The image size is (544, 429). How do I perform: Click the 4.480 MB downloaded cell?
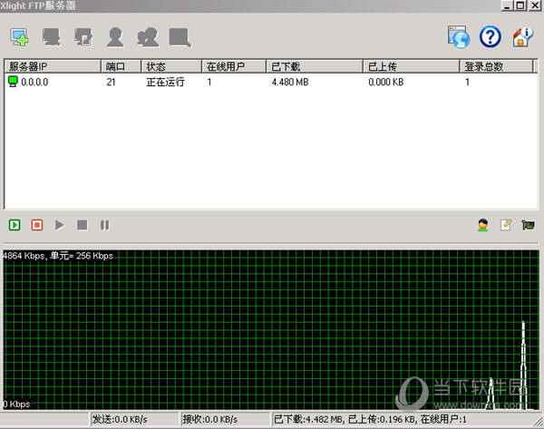tap(290, 83)
